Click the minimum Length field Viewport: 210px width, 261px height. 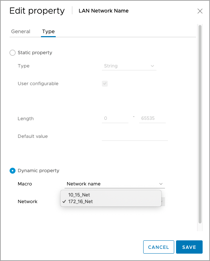pos(115,118)
